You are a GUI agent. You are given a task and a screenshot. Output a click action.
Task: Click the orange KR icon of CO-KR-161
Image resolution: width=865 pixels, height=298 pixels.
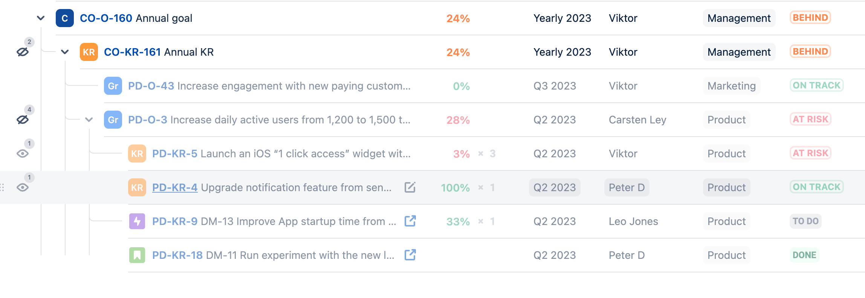[89, 52]
